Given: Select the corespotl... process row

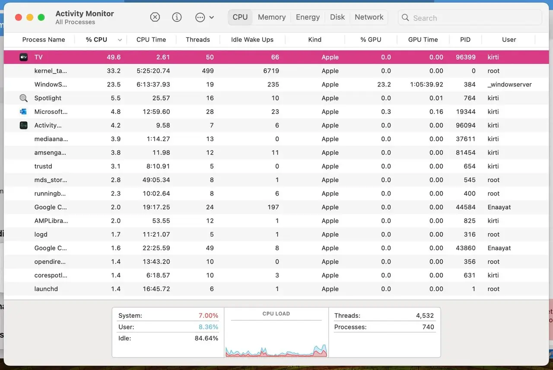Looking at the screenshot, I should tap(276, 275).
